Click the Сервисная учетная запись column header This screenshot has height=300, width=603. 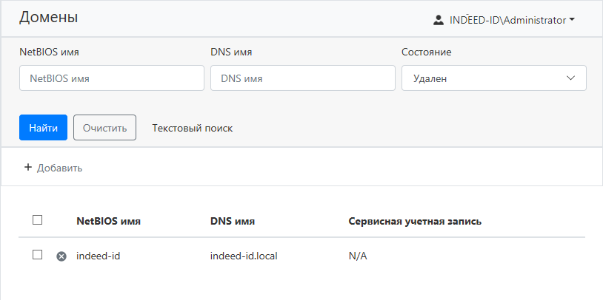(415, 221)
